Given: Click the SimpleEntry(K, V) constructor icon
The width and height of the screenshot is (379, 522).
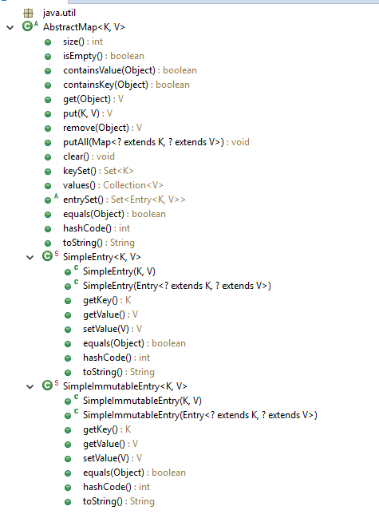Looking at the screenshot, I should point(71,271).
